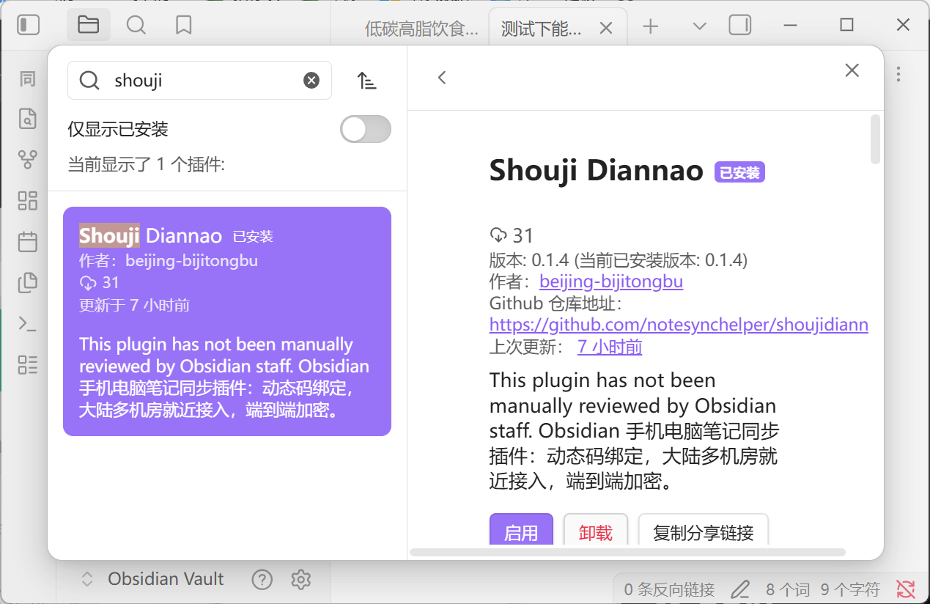Open the search icon in top bar
Image resolution: width=930 pixels, height=604 pixels.
point(136,25)
